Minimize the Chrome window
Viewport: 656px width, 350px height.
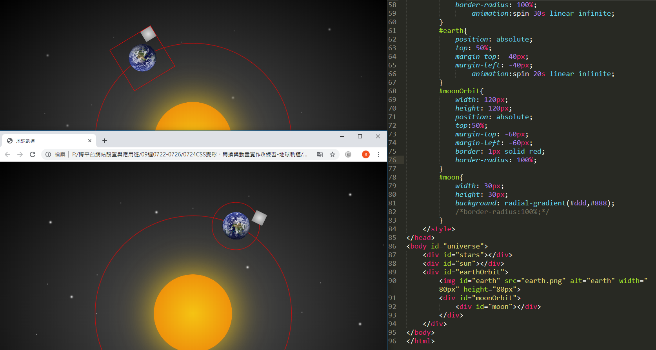click(342, 136)
